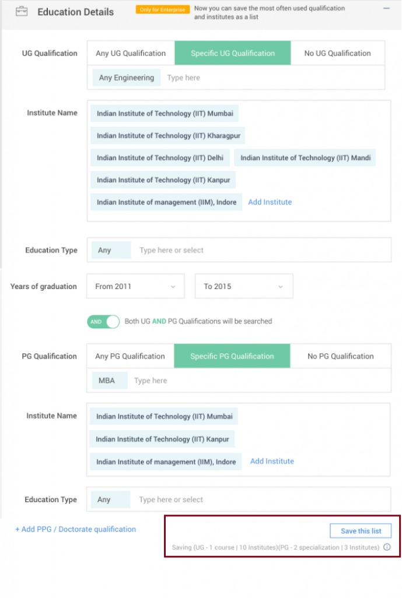Open the From 2011 graduation year dropdown
This screenshot has width=402, height=598.
135,286
